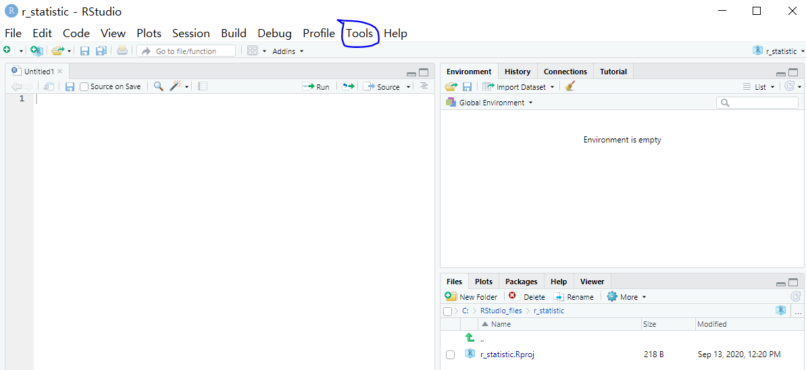Minimize the Source editor pane
806x370 pixels.
pos(411,74)
